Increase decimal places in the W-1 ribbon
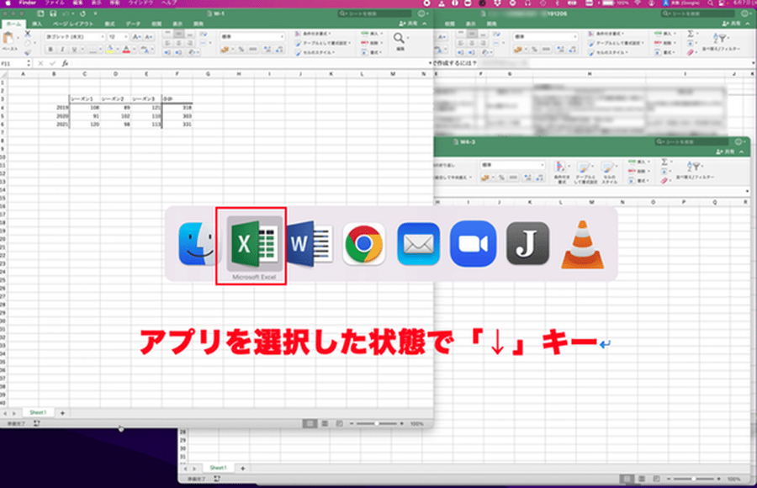757x488 pixels. [267, 50]
